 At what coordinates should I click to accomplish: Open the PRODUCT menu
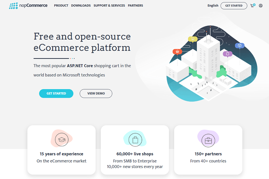tap(61, 6)
